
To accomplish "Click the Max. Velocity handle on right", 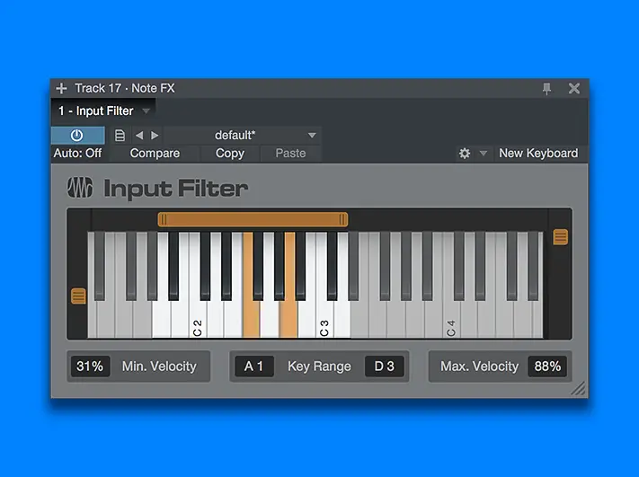I will [x=560, y=237].
